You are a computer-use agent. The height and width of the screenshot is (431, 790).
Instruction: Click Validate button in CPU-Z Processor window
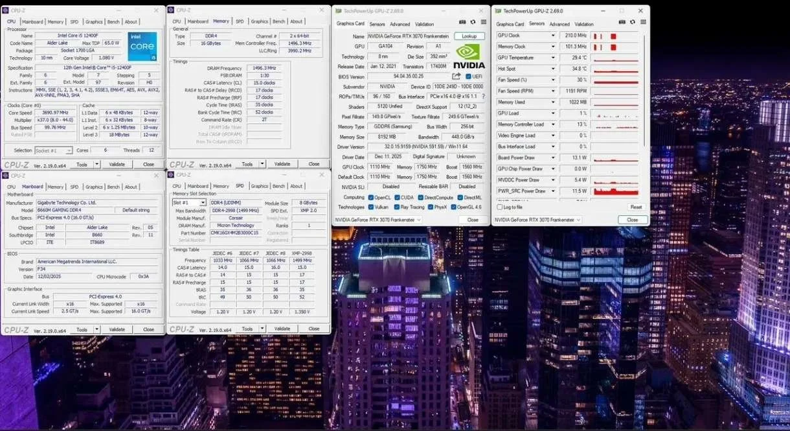click(117, 164)
